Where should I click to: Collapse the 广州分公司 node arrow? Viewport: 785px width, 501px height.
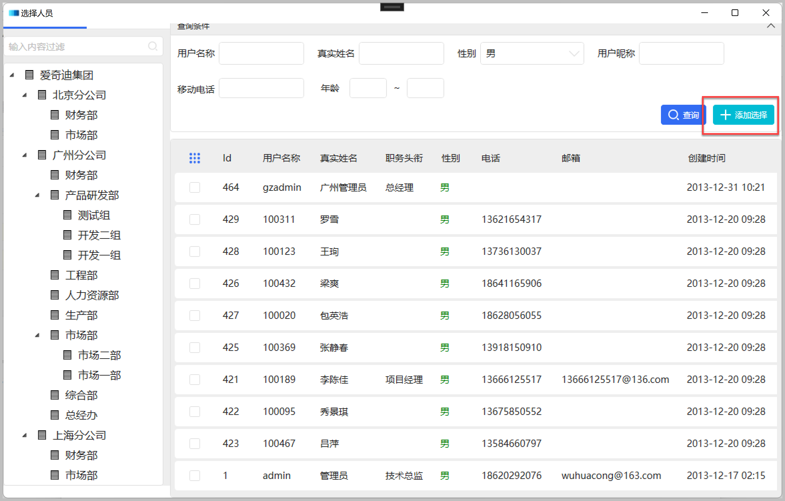(25, 155)
